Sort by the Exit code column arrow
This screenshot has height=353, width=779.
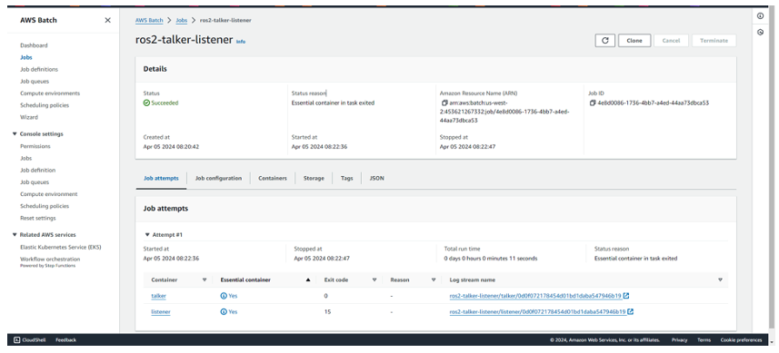click(x=375, y=279)
